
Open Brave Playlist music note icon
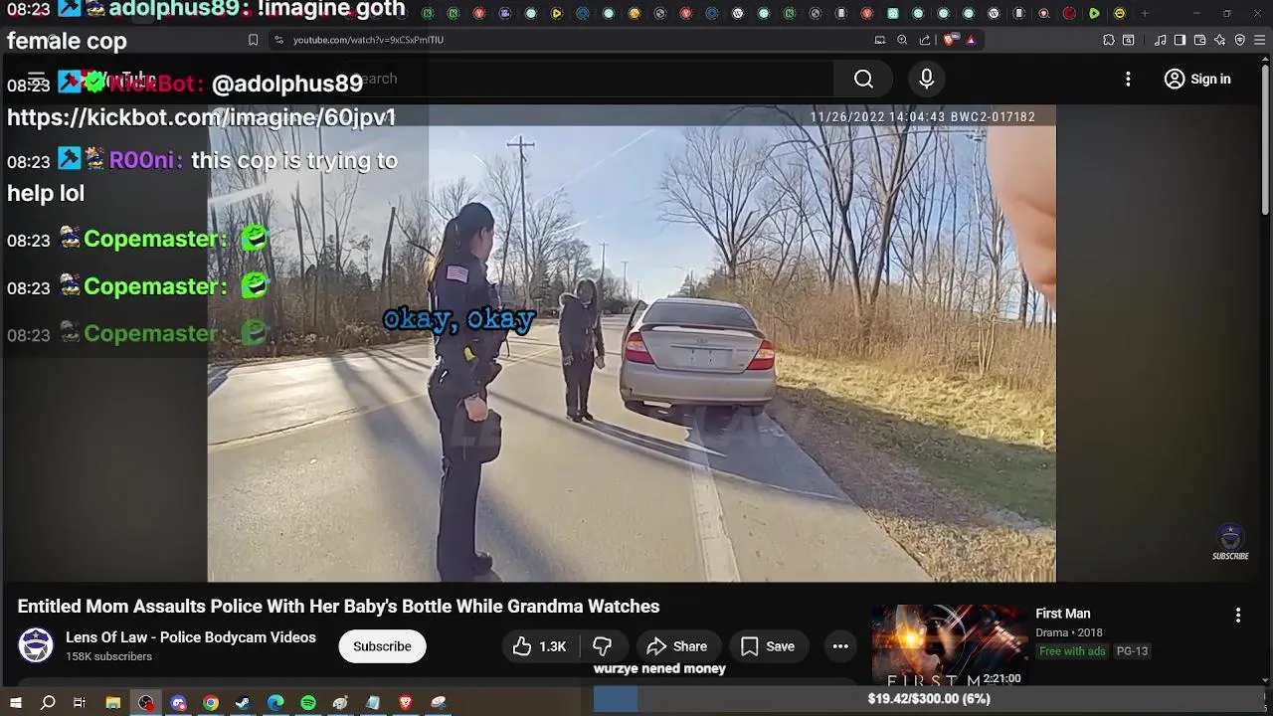coord(1160,40)
